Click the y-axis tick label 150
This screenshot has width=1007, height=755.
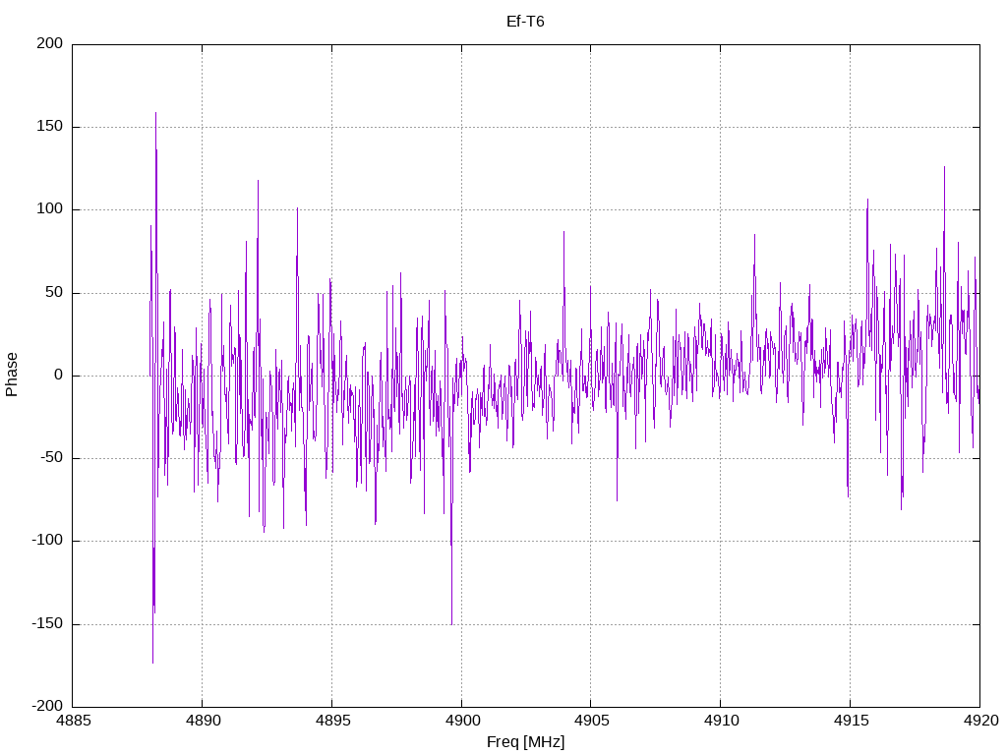pyautogui.click(x=50, y=127)
